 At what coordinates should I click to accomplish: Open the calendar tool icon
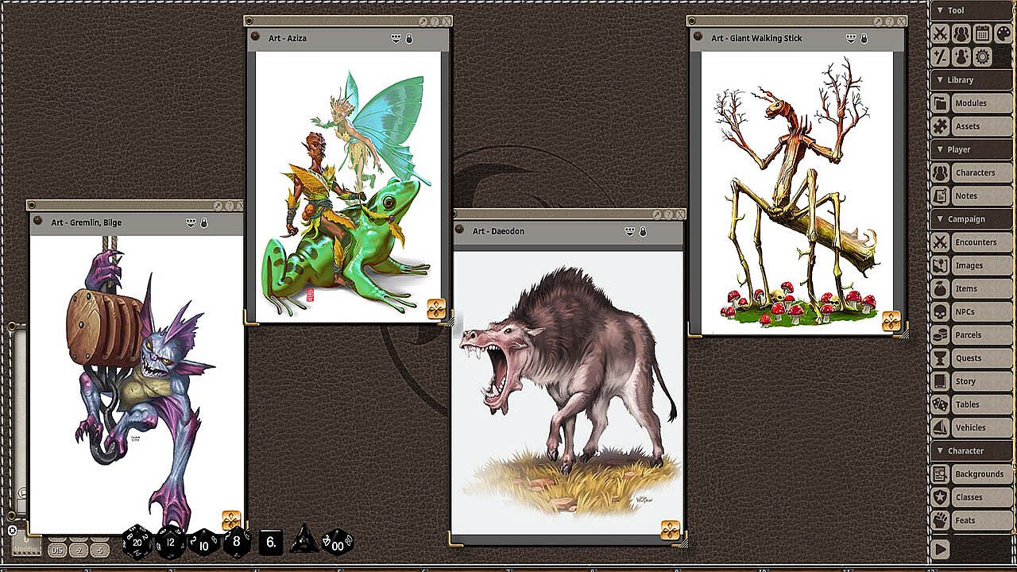pos(982,33)
